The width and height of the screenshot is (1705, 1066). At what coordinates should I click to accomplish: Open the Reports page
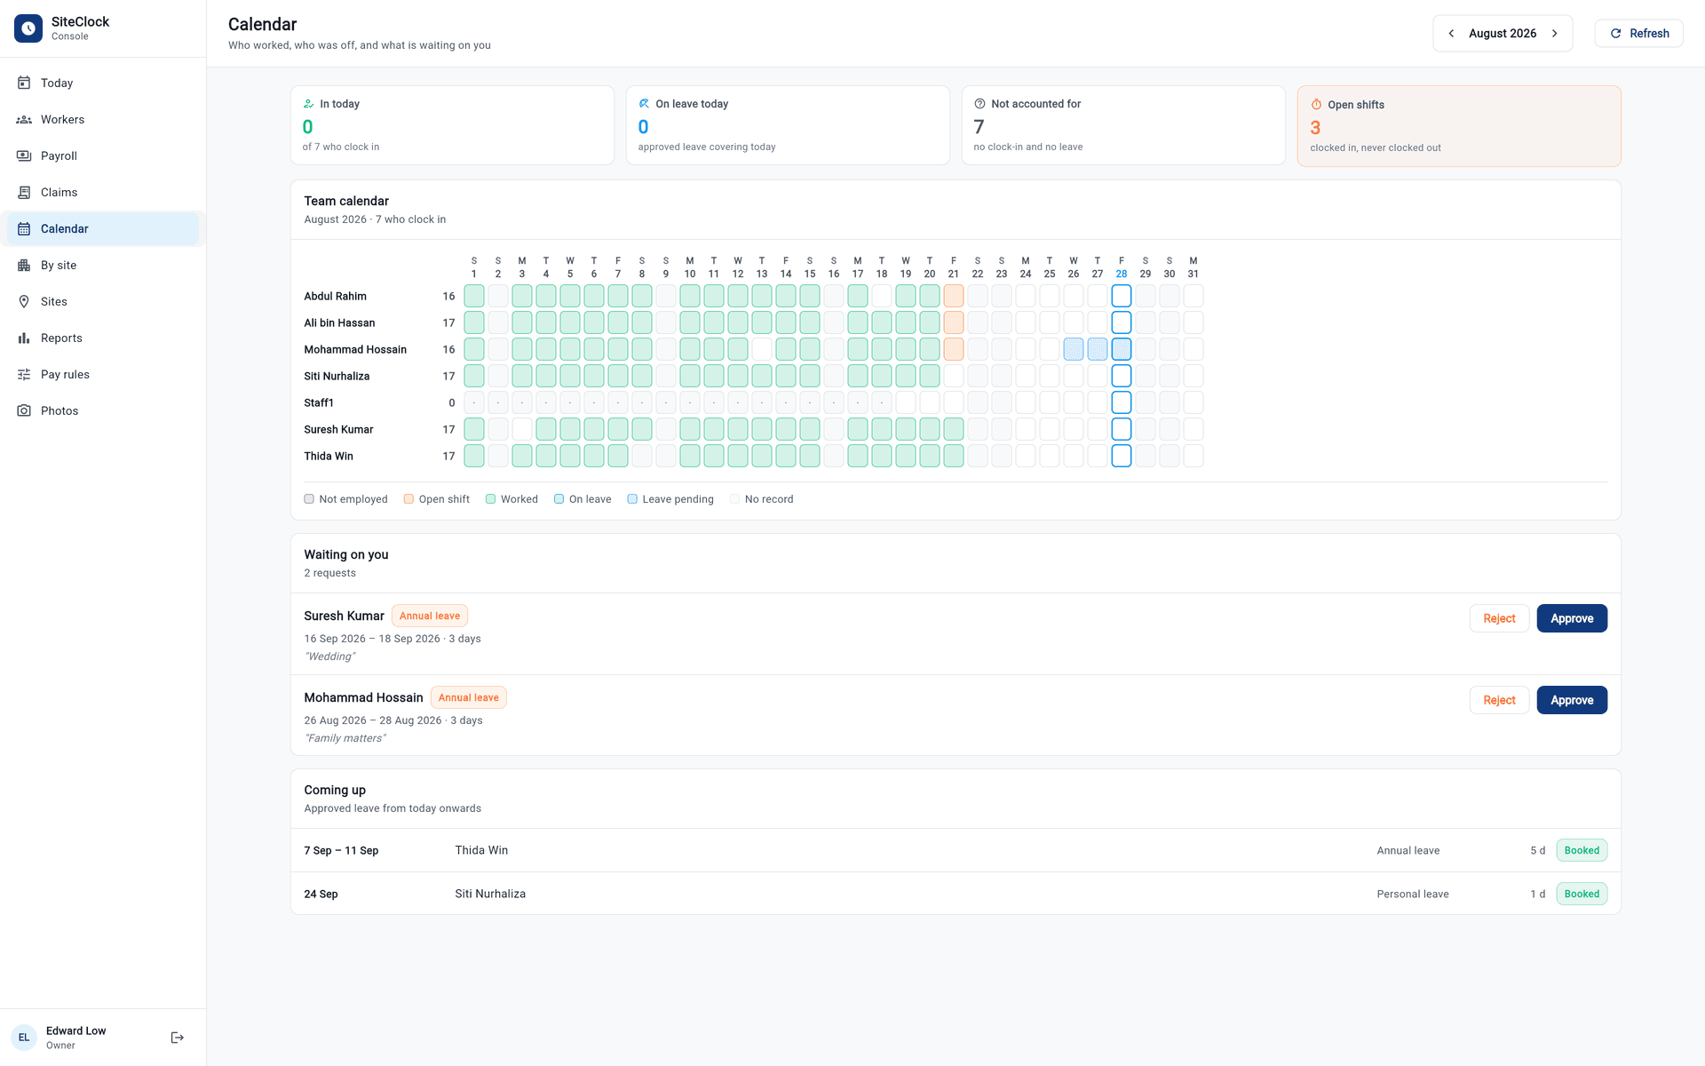click(103, 338)
